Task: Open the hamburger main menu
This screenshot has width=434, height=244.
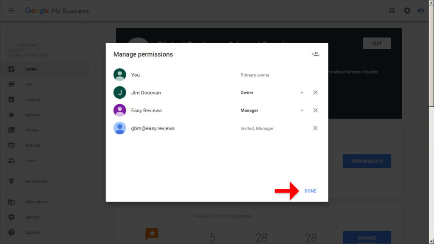Action: (x=11, y=11)
